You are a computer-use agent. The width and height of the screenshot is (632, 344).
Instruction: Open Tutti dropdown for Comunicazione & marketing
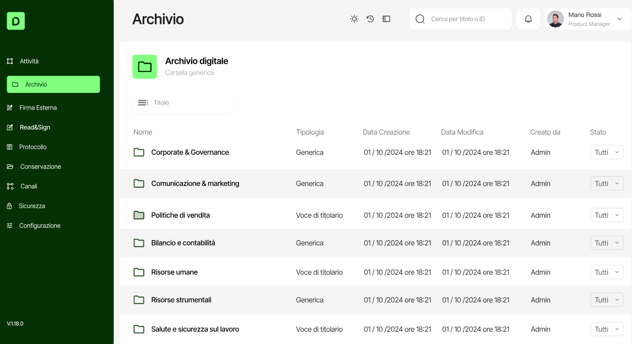607,183
